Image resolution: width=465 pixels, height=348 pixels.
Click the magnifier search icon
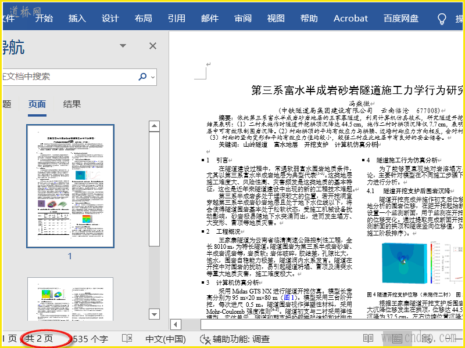142,77
